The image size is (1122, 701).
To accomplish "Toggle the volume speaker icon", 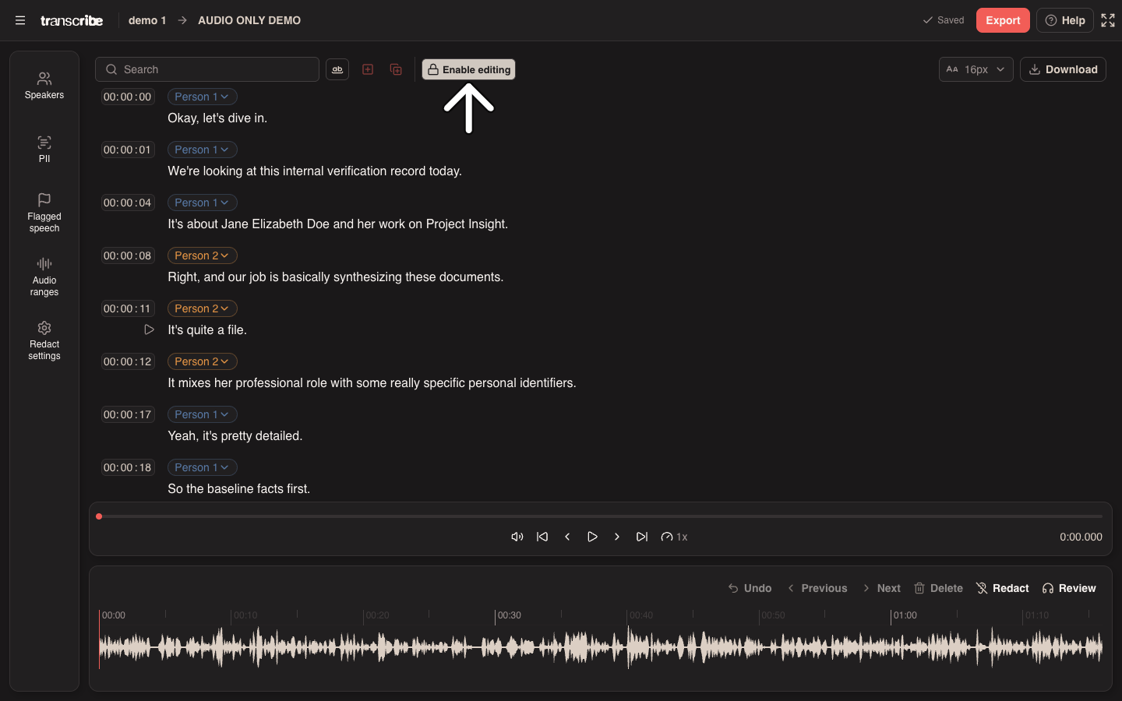I will click(517, 537).
